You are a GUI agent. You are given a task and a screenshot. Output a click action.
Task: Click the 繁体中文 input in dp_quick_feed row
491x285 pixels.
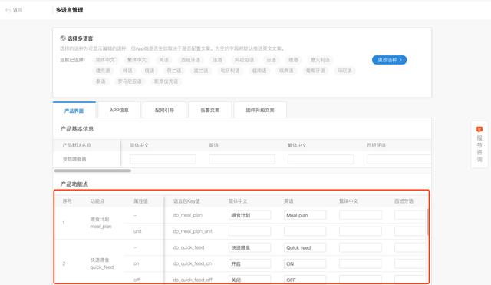[x=360, y=247]
